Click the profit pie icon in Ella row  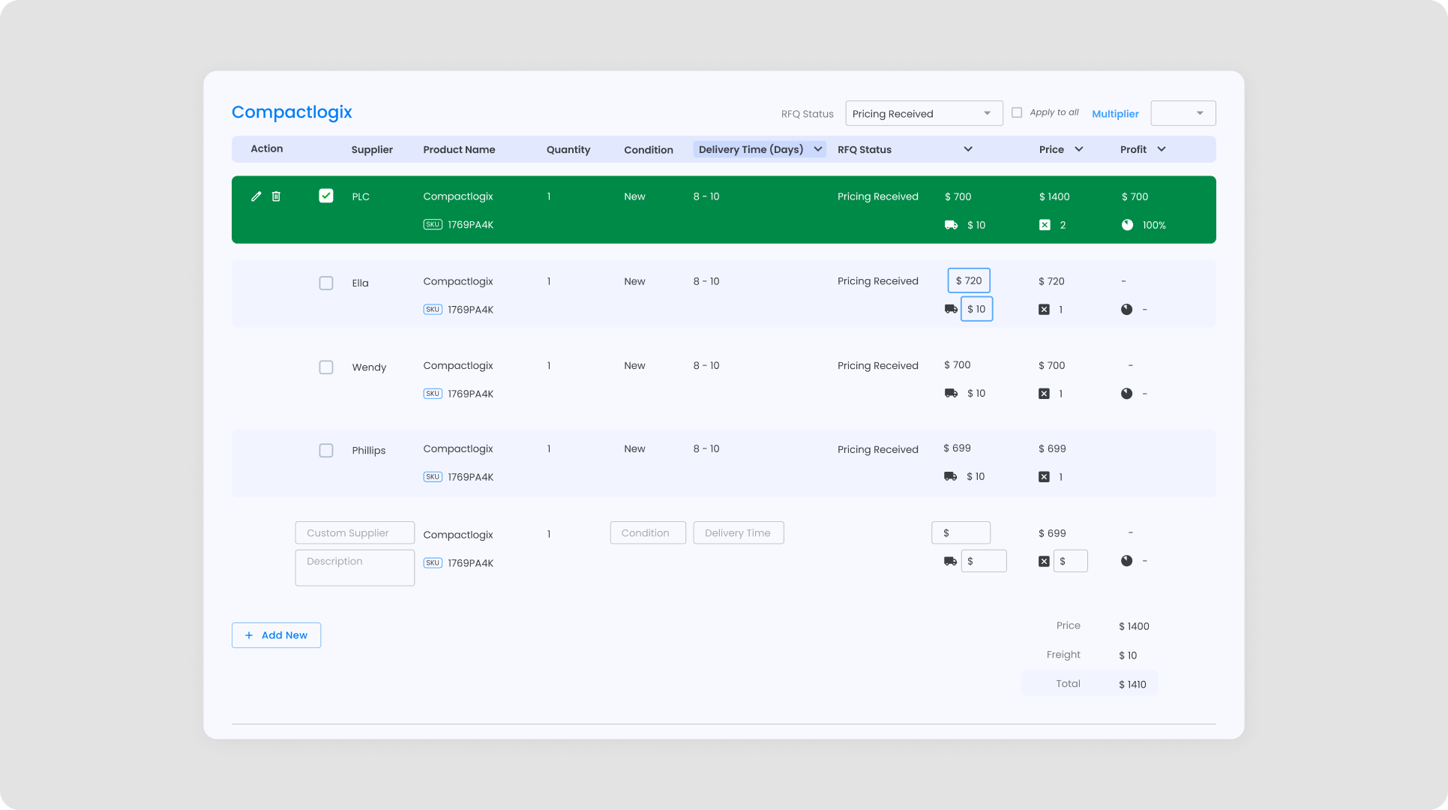(x=1126, y=310)
